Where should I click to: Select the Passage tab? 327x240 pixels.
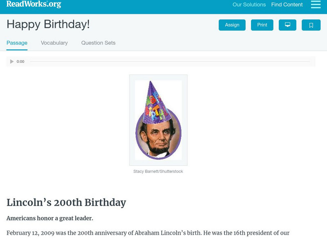pyautogui.click(x=17, y=43)
